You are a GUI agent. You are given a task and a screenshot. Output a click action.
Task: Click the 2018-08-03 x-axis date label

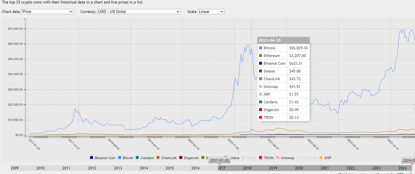coord(114,144)
